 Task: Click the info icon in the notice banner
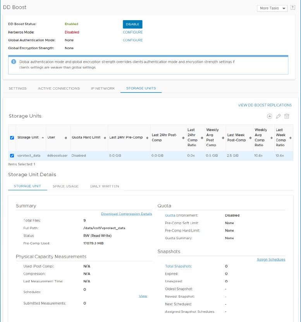coord(14,62)
